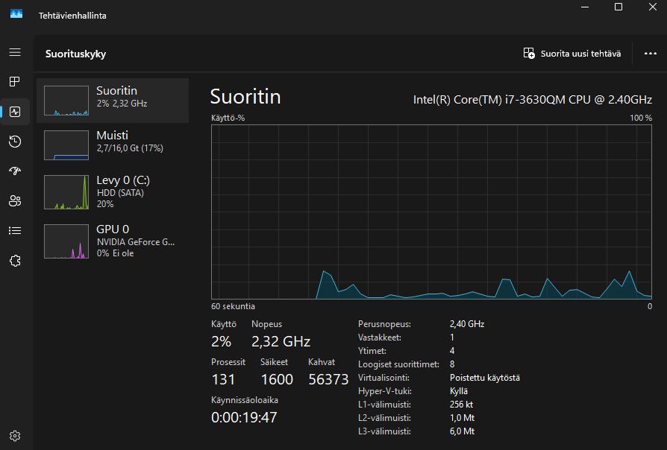Click the '60 sekuntia' graph axis label

point(233,306)
